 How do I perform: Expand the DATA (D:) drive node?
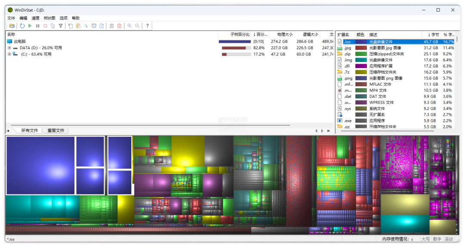coord(9,48)
